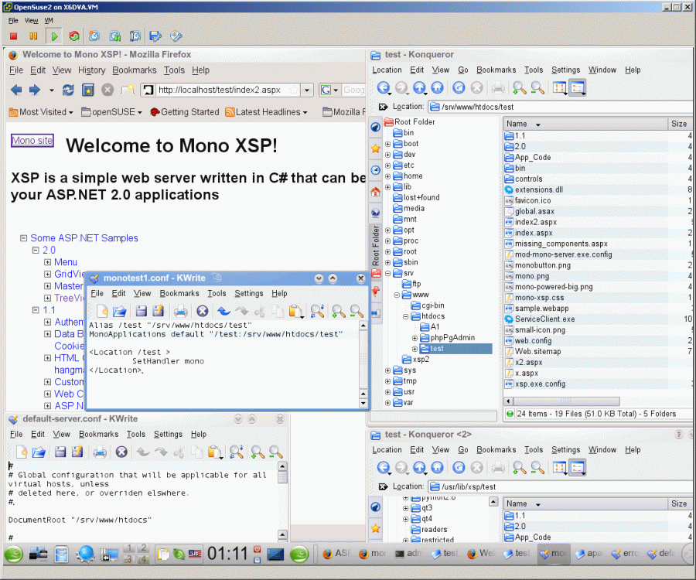Expand the home folder in tree
The image size is (696, 580).
pos(387,176)
